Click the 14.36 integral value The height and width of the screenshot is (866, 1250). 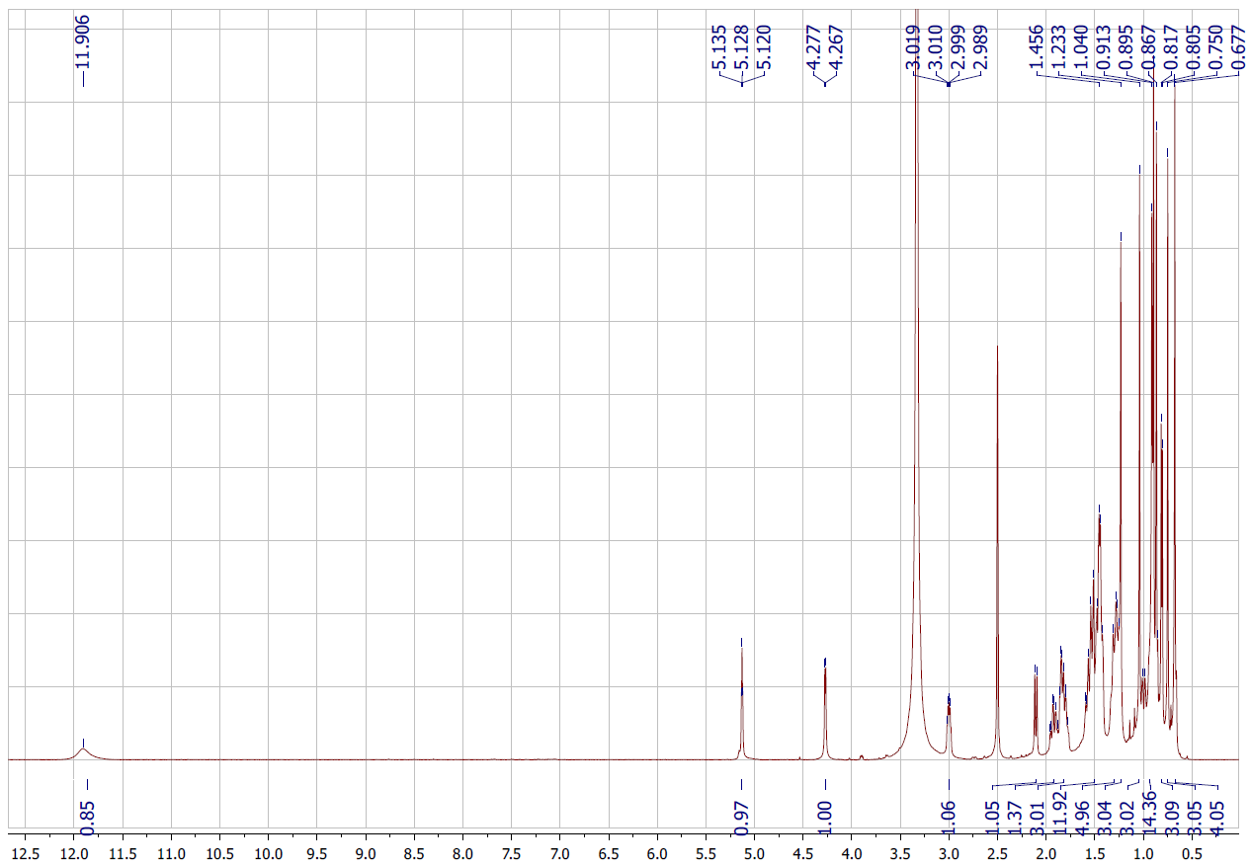tap(1149, 816)
